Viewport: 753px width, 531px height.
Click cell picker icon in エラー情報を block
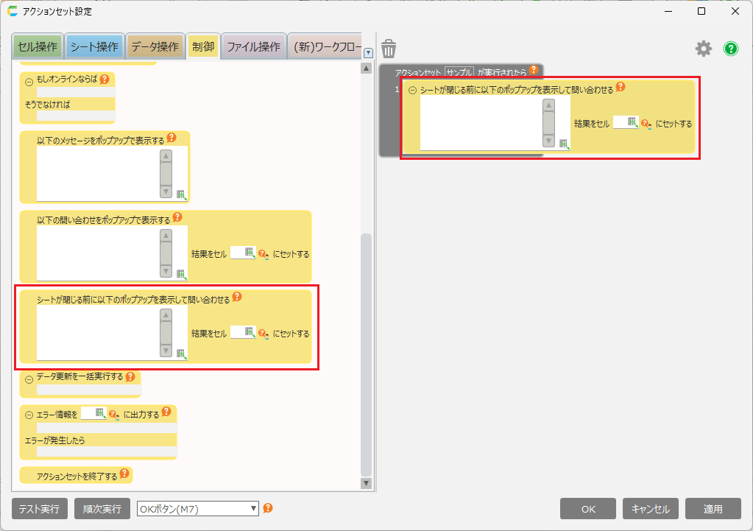point(100,413)
